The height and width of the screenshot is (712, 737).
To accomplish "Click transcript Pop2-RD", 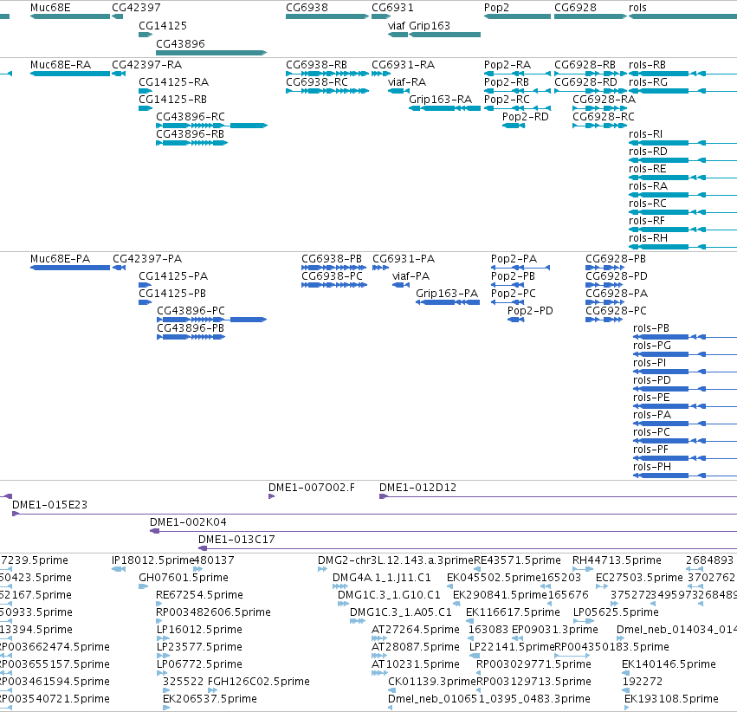I will coord(526,117).
